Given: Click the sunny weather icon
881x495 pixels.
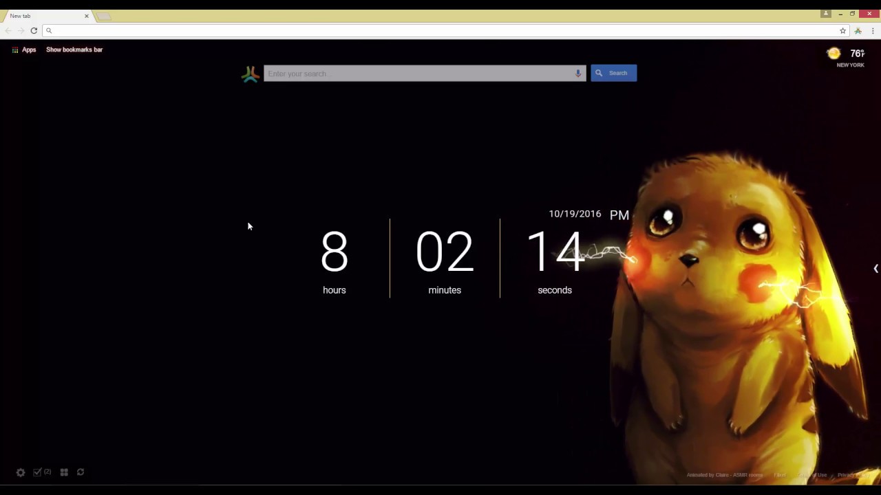Looking at the screenshot, I should point(834,54).
